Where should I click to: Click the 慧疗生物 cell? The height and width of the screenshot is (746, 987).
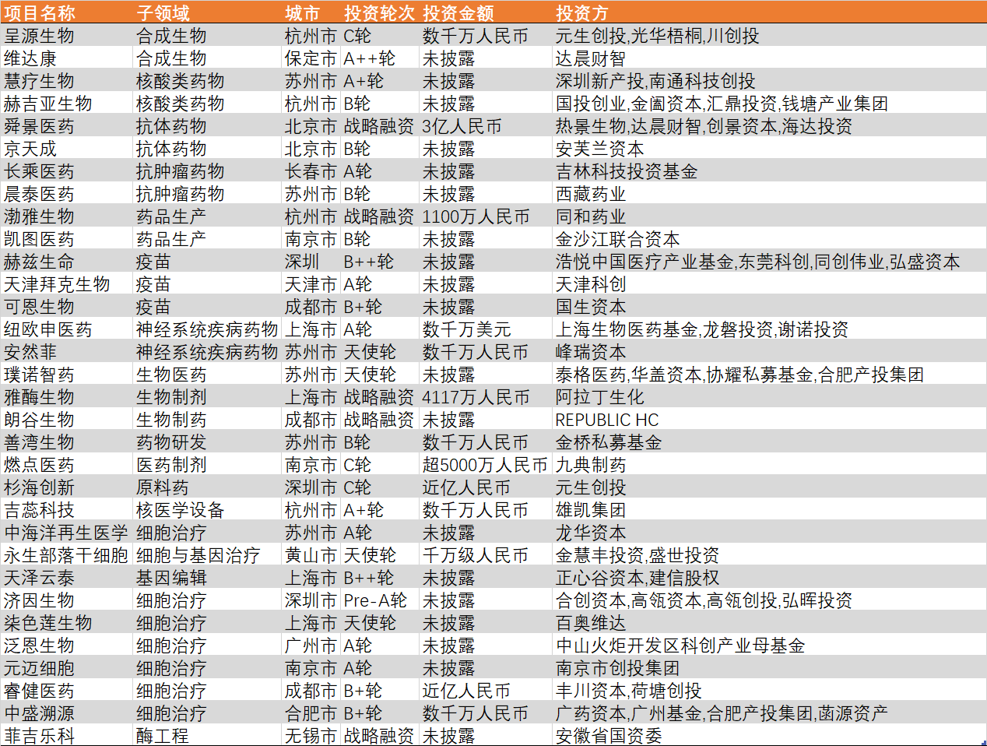tap(39, 81)
